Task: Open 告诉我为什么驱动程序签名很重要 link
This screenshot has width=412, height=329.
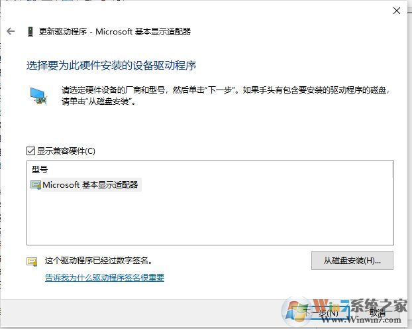Action: 105,278
